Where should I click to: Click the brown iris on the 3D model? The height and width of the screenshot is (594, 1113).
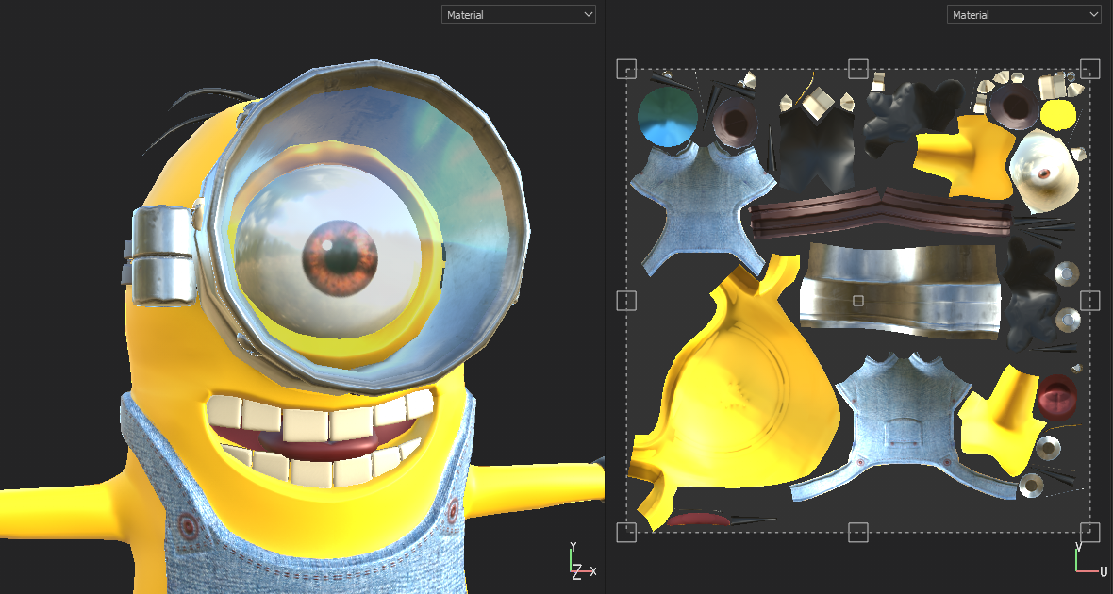pos(340,257)
